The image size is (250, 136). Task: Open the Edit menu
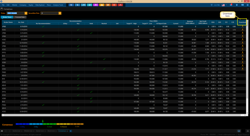(8, 5)
